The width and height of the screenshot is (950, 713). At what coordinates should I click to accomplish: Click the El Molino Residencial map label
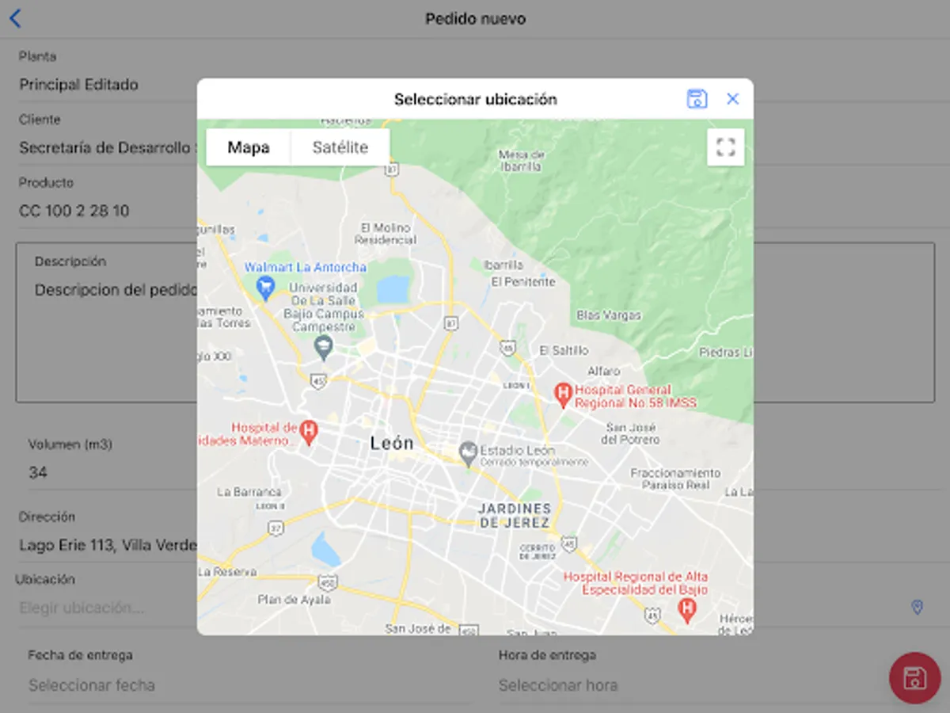(x=386, y=234)
